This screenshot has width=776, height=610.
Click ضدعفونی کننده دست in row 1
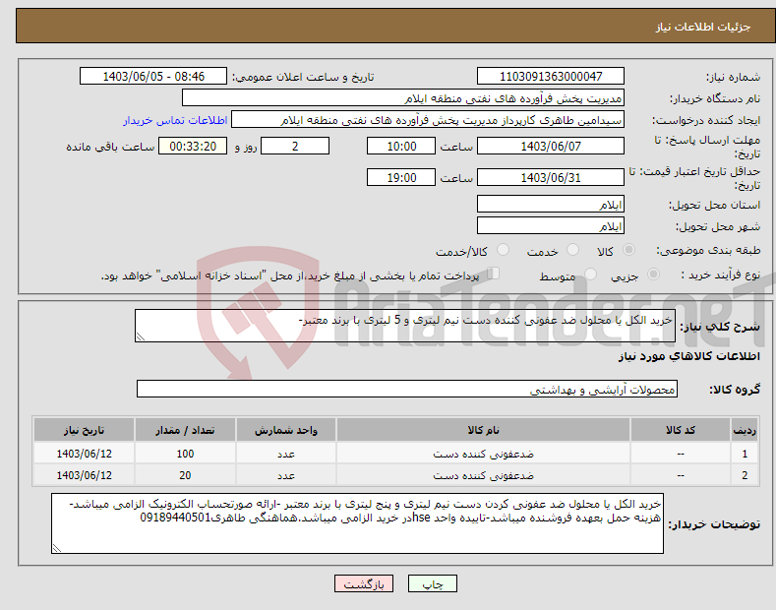tap(483, 454)
